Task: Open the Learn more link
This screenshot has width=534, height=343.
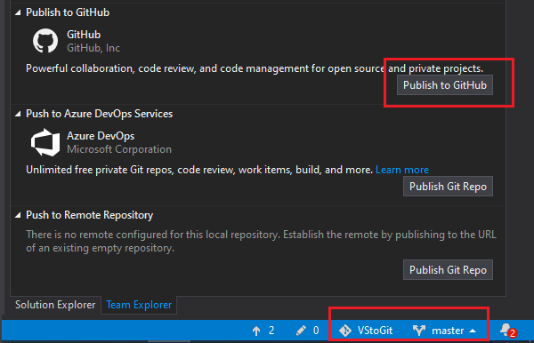Action: pyautogui.click(x=402, y=170)
